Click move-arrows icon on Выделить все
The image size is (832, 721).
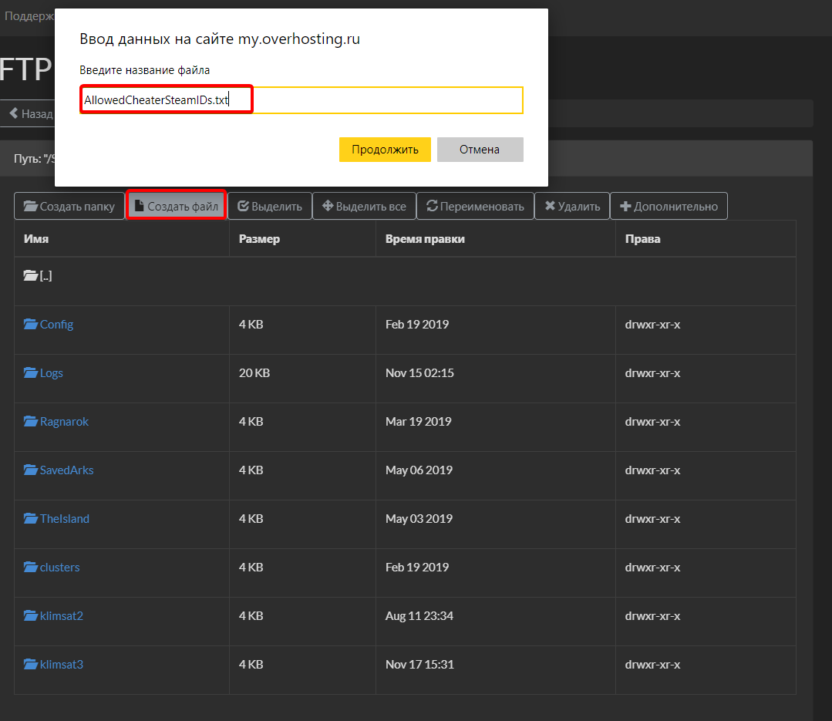(328, 206)
